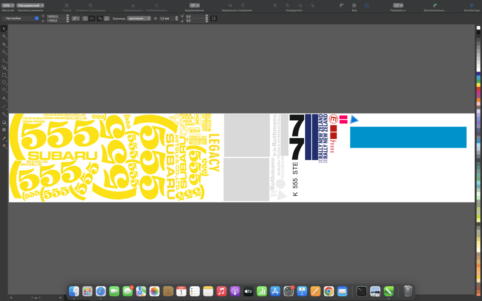Apply page layout to current page only
The height and width of the screenshot is (301, 482).
pos(106,19)
